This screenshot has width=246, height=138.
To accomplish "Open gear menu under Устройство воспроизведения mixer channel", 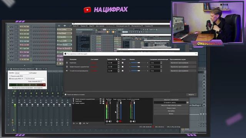I will (x=131, y=121).
